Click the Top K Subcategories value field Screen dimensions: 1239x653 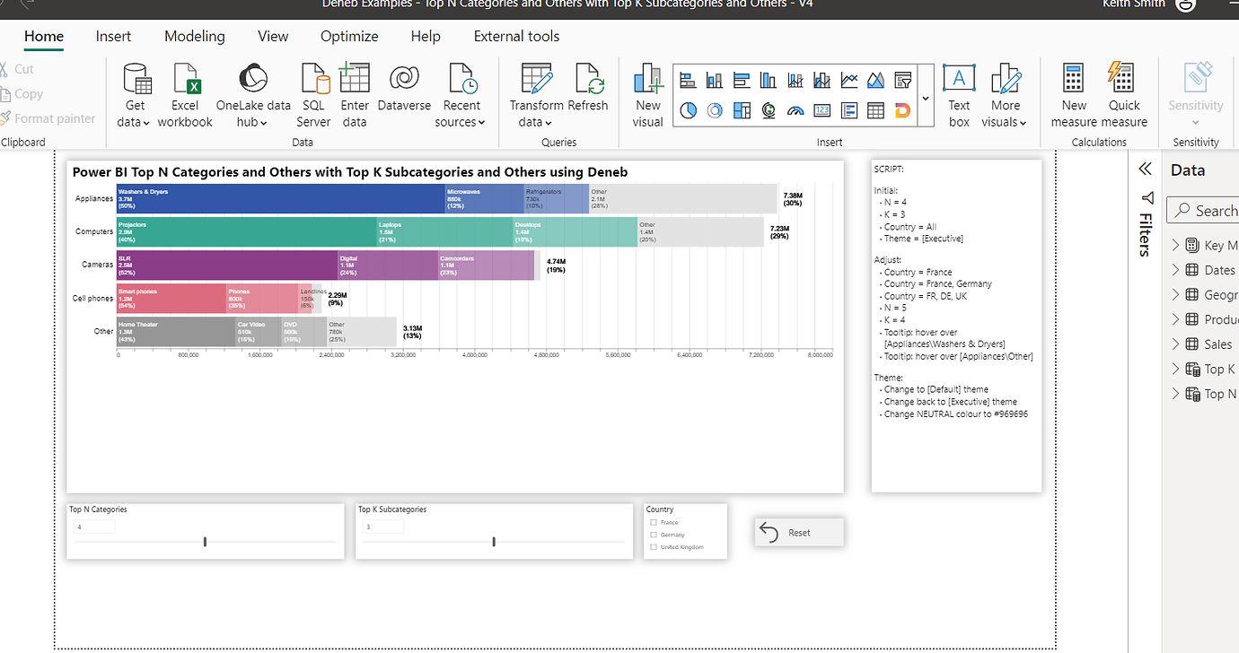pyautogui.click(x=382, y=527)
